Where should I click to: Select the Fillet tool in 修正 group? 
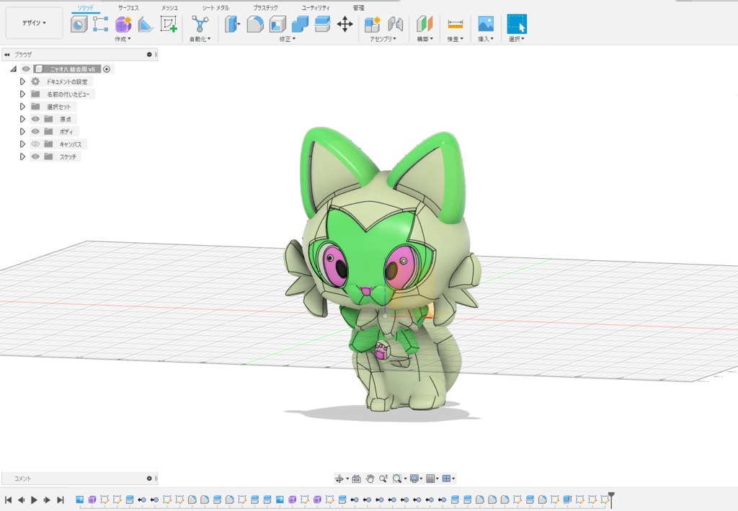point(255,25)
